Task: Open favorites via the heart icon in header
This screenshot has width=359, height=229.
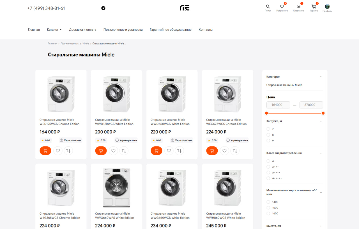Action: point(282,6)
